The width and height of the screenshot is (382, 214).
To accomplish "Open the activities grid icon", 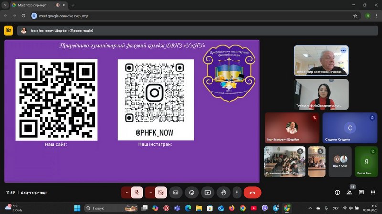I will (373, 193).
